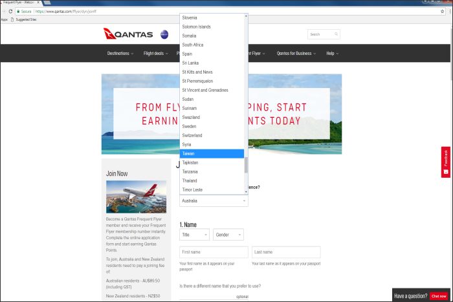This screenshot has height=302, width=453.
Task: Click the Frequent Flyer browser tab
Action: tap(20, 3)
